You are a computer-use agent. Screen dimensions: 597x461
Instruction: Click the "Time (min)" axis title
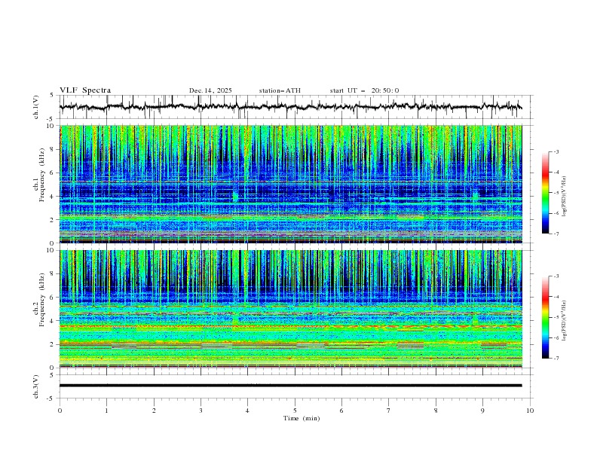[x=302, y=418]
